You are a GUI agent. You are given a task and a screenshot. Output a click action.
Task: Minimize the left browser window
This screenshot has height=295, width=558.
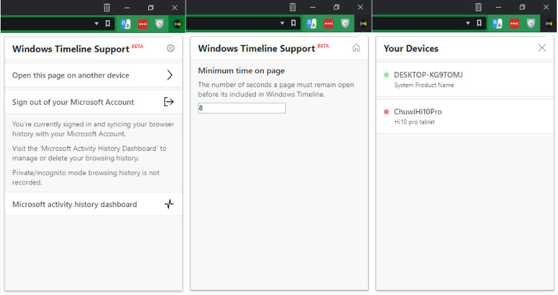(x=127, y=8)
